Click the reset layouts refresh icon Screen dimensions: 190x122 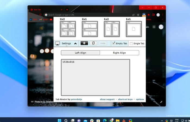(93, 43)
